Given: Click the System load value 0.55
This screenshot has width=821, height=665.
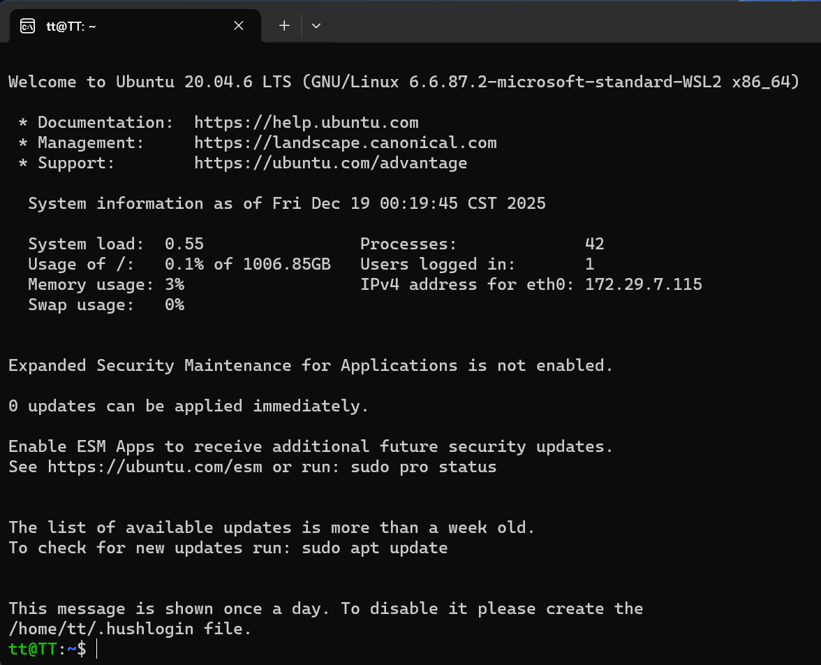Looking at the screenshot, I should tap(184, 244).
